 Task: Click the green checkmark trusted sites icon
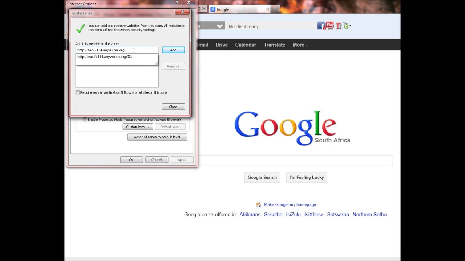click(x=80, y=28)
